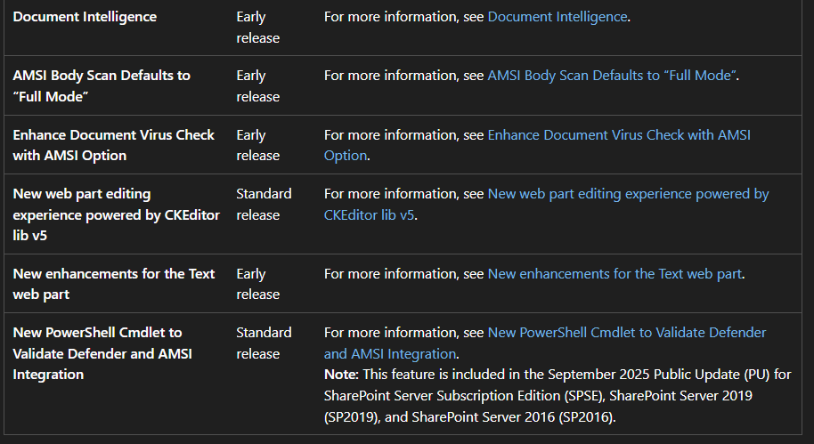Click "Standard release" in PowerShell Cmdlet row
Image resolution: width=814 pixels, height=444 pixels.
tap(264, 343)
